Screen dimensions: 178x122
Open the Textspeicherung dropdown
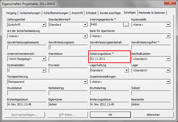click(x=85, y=82)
